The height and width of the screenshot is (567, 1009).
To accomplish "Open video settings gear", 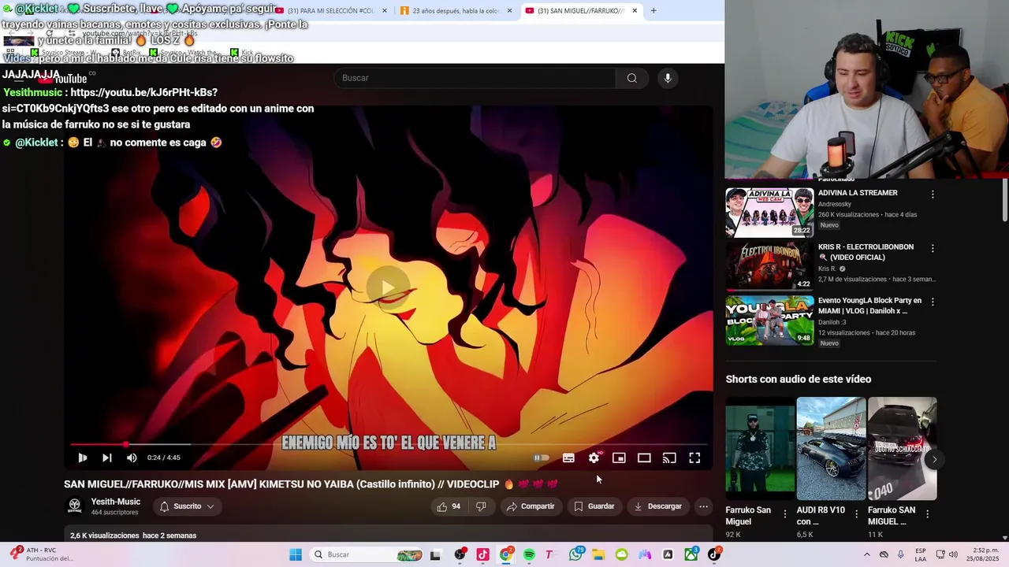I will click(x=594, y=458).
